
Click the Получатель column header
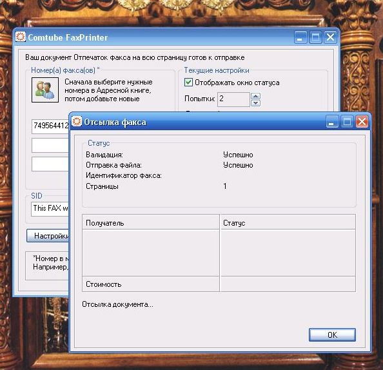(151, 222)
